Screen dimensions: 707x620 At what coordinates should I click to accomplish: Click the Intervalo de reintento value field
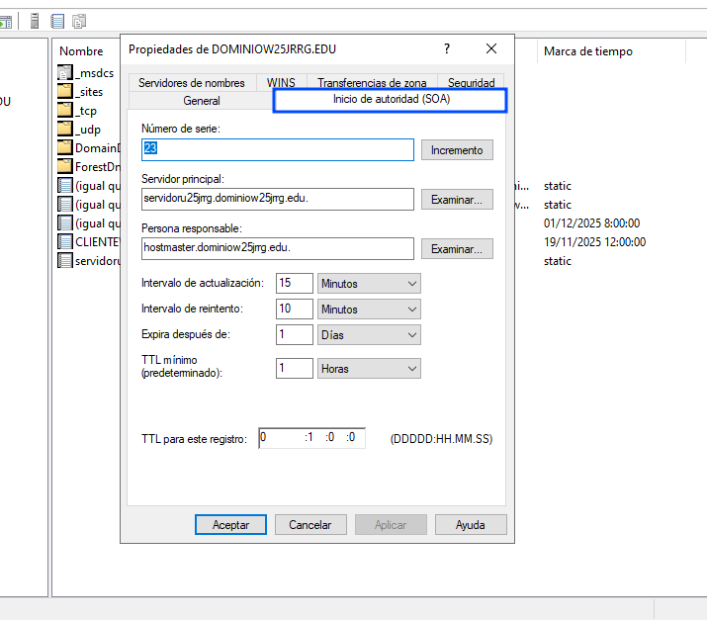(x=295, y=310)
